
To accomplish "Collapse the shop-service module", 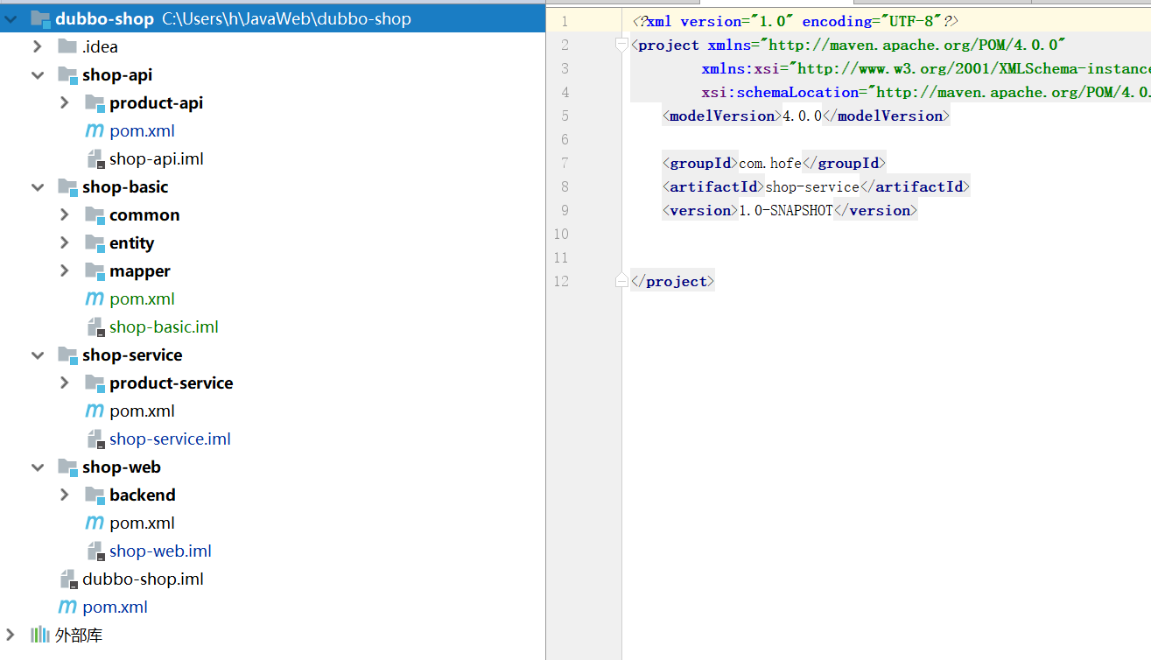I will [x=38, y=355].
